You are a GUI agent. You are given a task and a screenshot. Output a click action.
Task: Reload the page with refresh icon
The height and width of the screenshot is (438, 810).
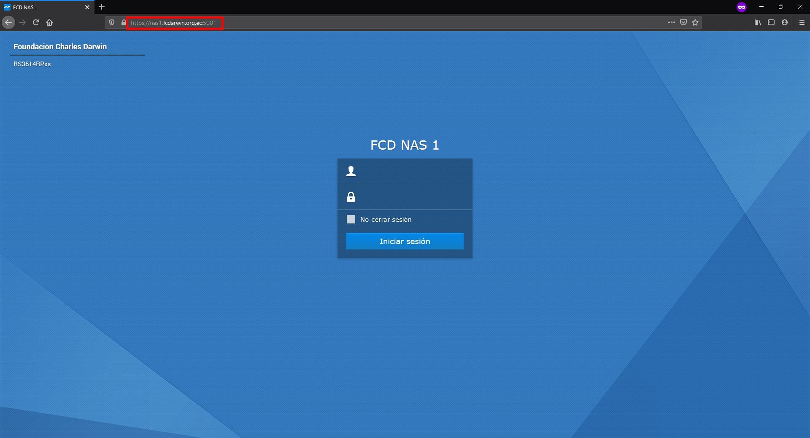tap(36, 22)
